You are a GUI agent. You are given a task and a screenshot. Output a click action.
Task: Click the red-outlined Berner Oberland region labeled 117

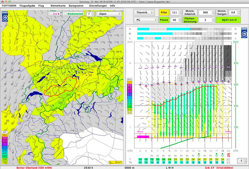(62, 87)
